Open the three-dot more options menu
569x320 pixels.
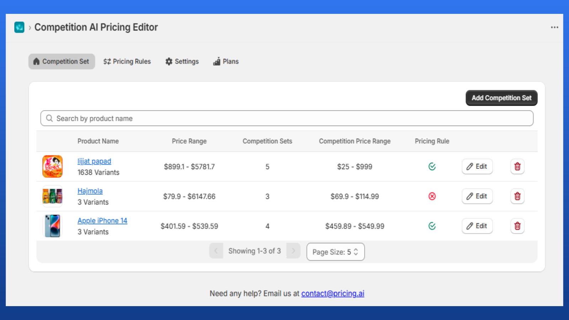(554, 27)
